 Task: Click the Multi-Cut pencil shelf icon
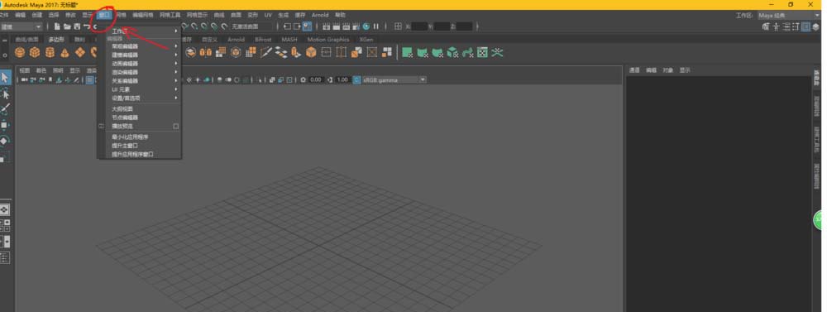tap(265, 52)
